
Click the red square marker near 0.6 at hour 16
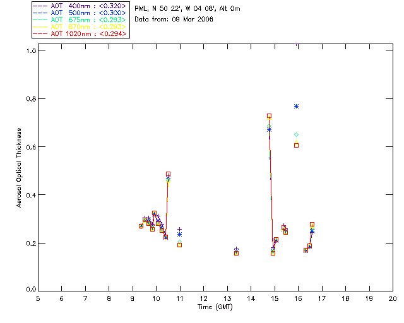click(x=296, y=146)
